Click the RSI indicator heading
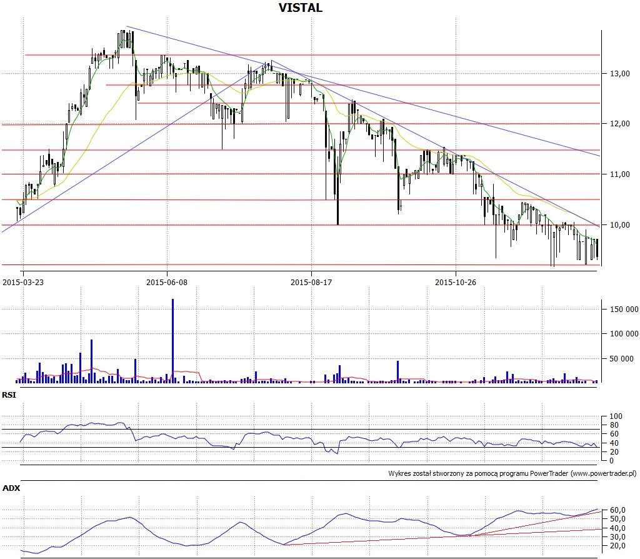 pos(9,395)
